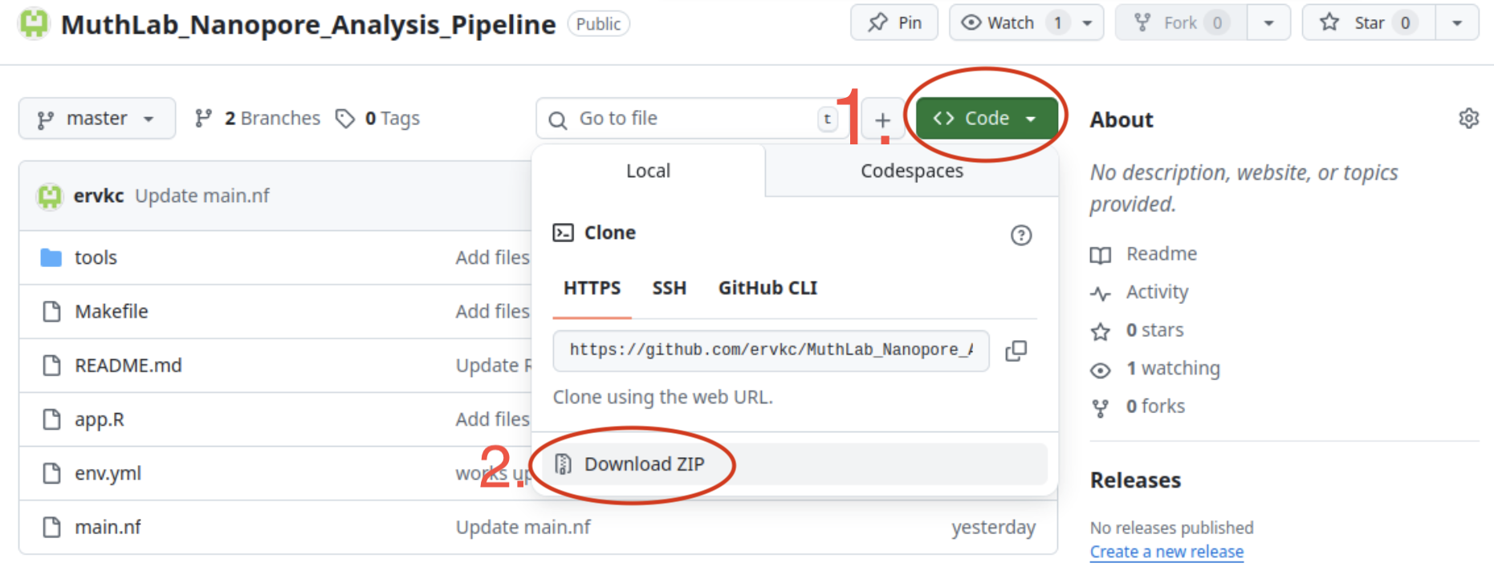Click the blue folder icon for tools
The image size is (1494, 567).
[x=51, y=257]
